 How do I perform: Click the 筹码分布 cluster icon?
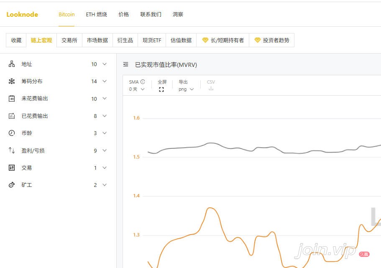(12, 81)
